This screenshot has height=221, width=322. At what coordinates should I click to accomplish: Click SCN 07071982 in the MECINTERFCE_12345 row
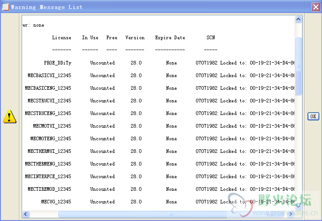206,176
